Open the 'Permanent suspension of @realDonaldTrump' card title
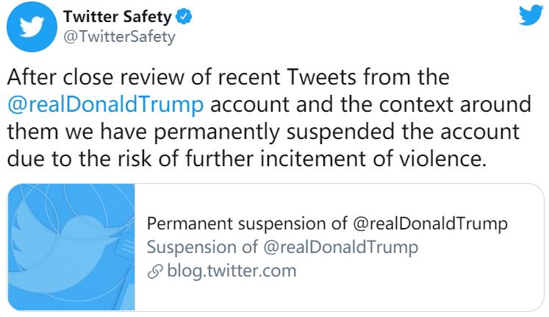Screen dimensions: 549x317 click(x=327, y=224)
